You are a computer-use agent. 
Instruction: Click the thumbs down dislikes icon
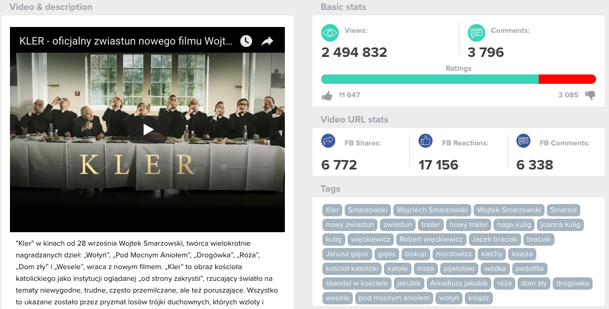point(590,95)
